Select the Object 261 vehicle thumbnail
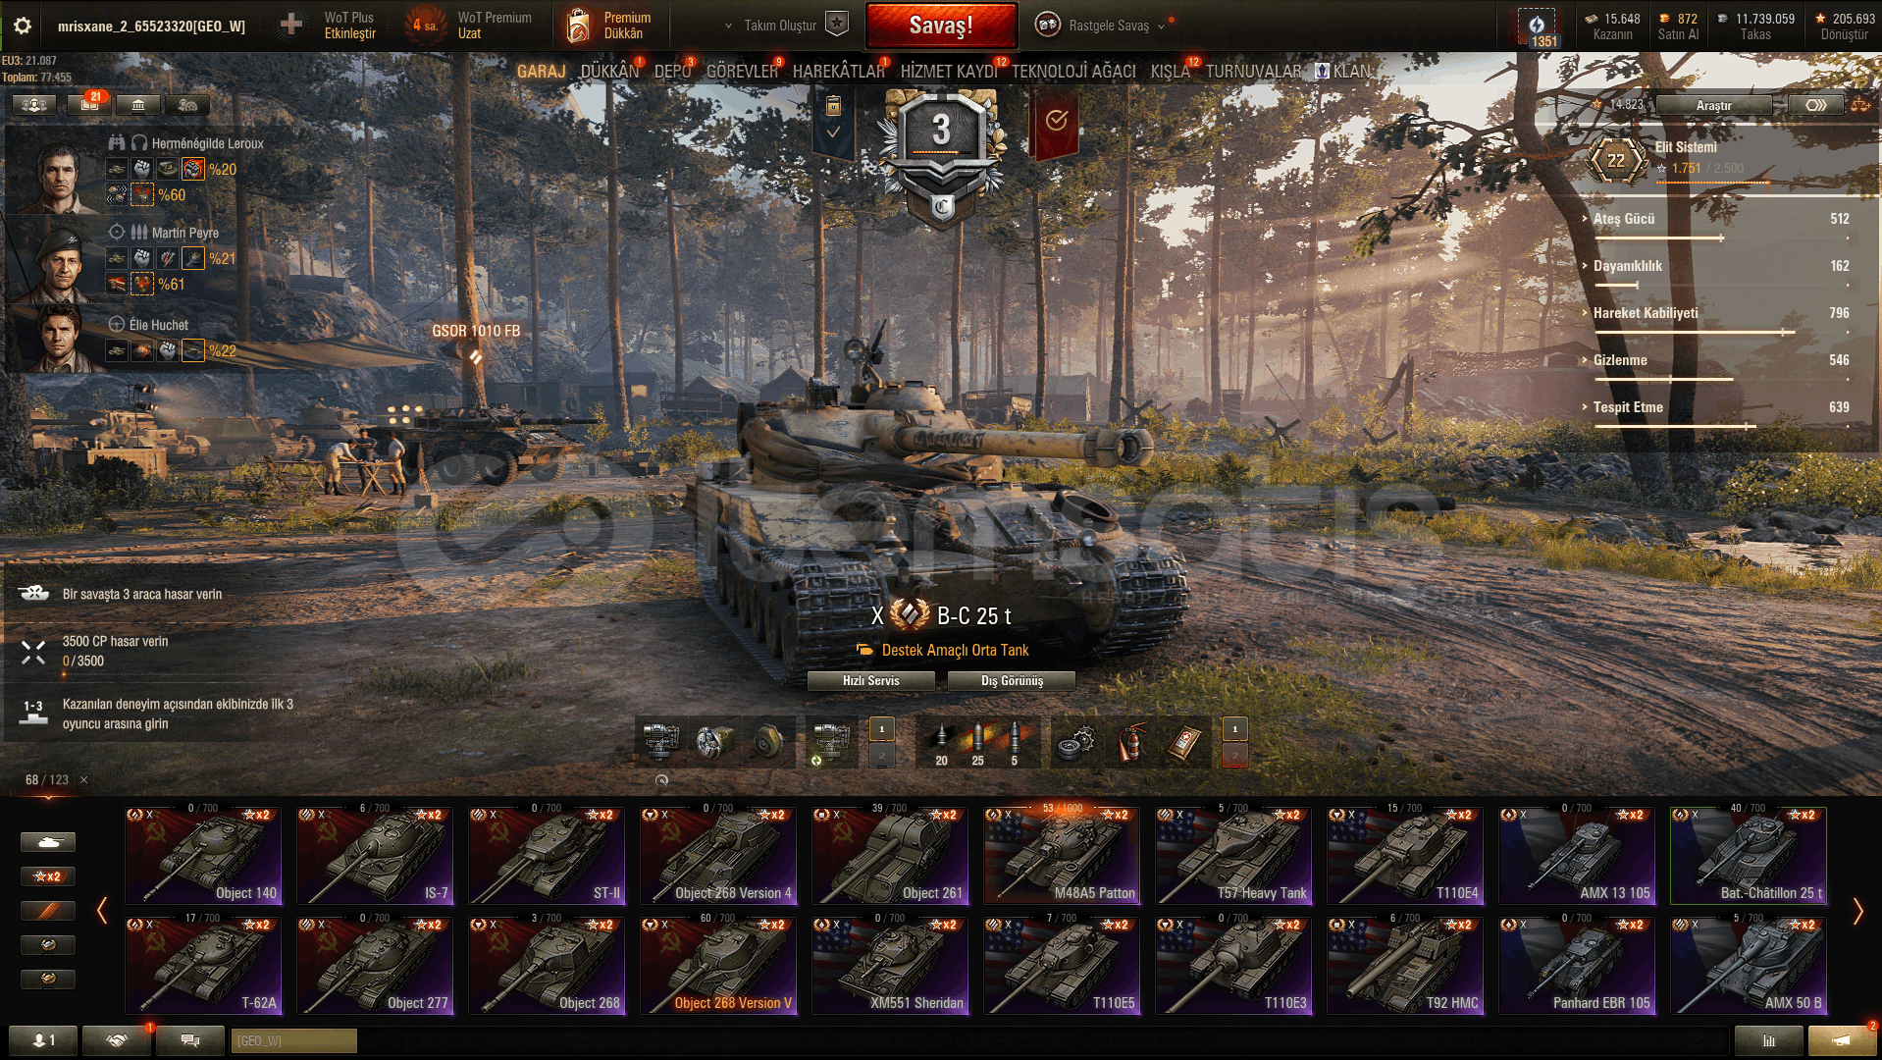 pyautogui.click(x=890, y=855)
